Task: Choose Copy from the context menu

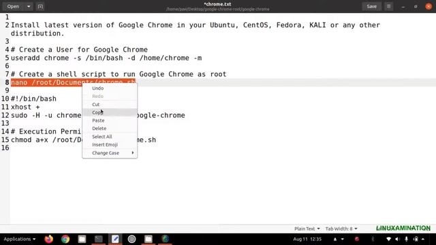Action: tap(110, 112)
